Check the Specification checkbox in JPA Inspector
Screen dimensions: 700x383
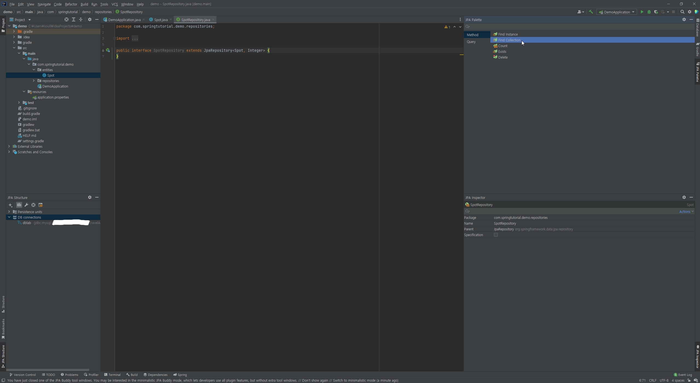click(x=496, y=235)
